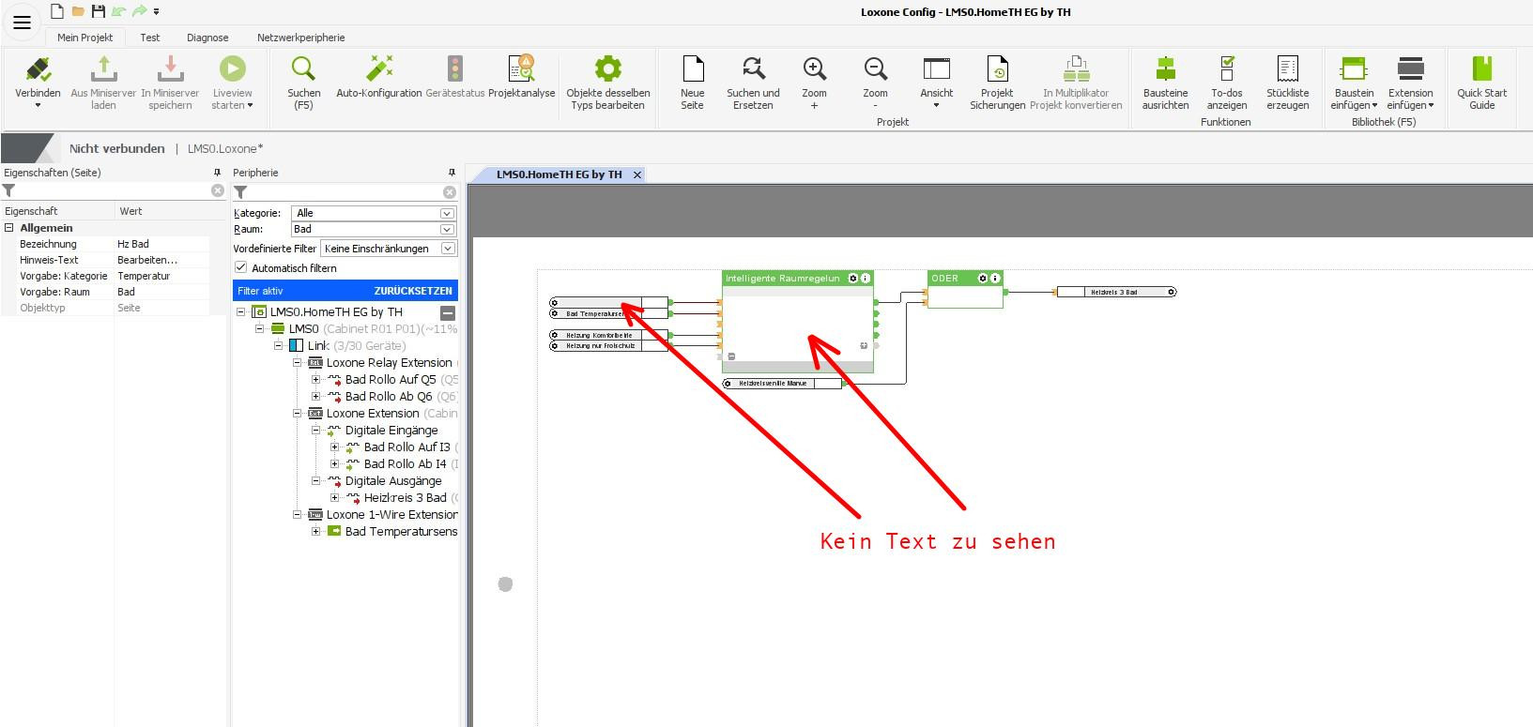Collapse the Allgemein properties group
1533x727 pixels.
[9, 228]
